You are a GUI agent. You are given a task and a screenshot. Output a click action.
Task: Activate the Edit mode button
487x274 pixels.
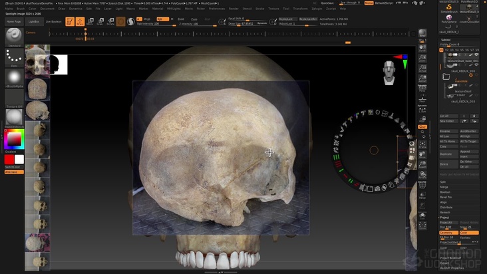[70, 21]
